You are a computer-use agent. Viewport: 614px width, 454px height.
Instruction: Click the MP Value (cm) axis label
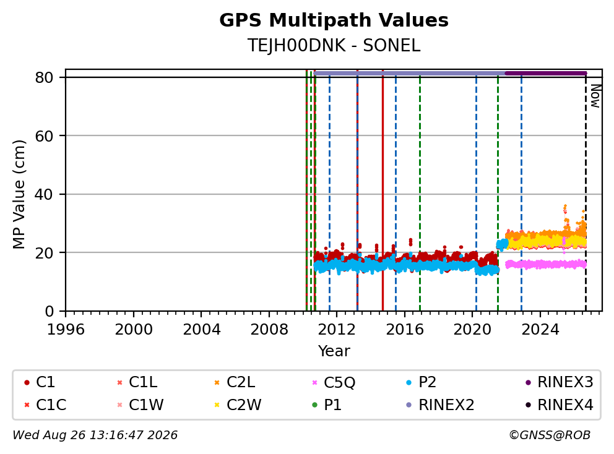point(19,194)
